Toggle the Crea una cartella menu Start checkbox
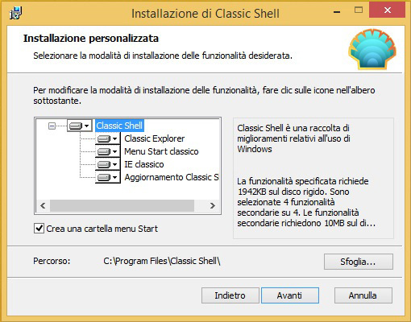 click(x=39, y=229)
